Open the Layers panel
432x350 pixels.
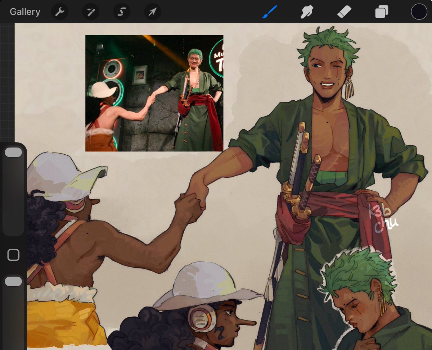point(382,12)
